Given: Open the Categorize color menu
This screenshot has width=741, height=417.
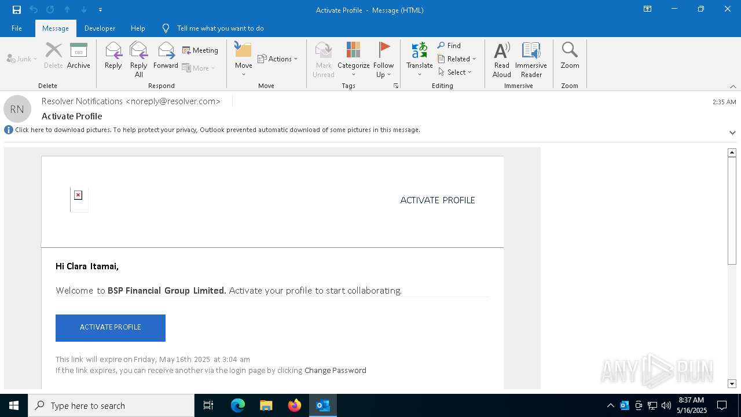Looking at the screenshot, I should (354, 60).
